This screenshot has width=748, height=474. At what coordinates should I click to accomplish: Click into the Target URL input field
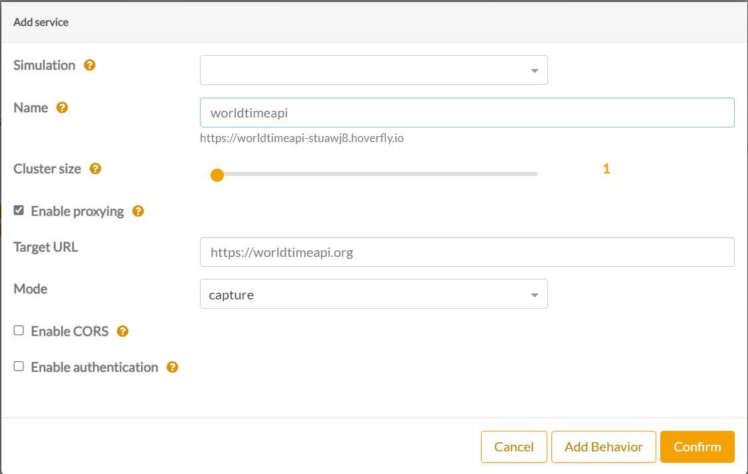coord(466,252)
